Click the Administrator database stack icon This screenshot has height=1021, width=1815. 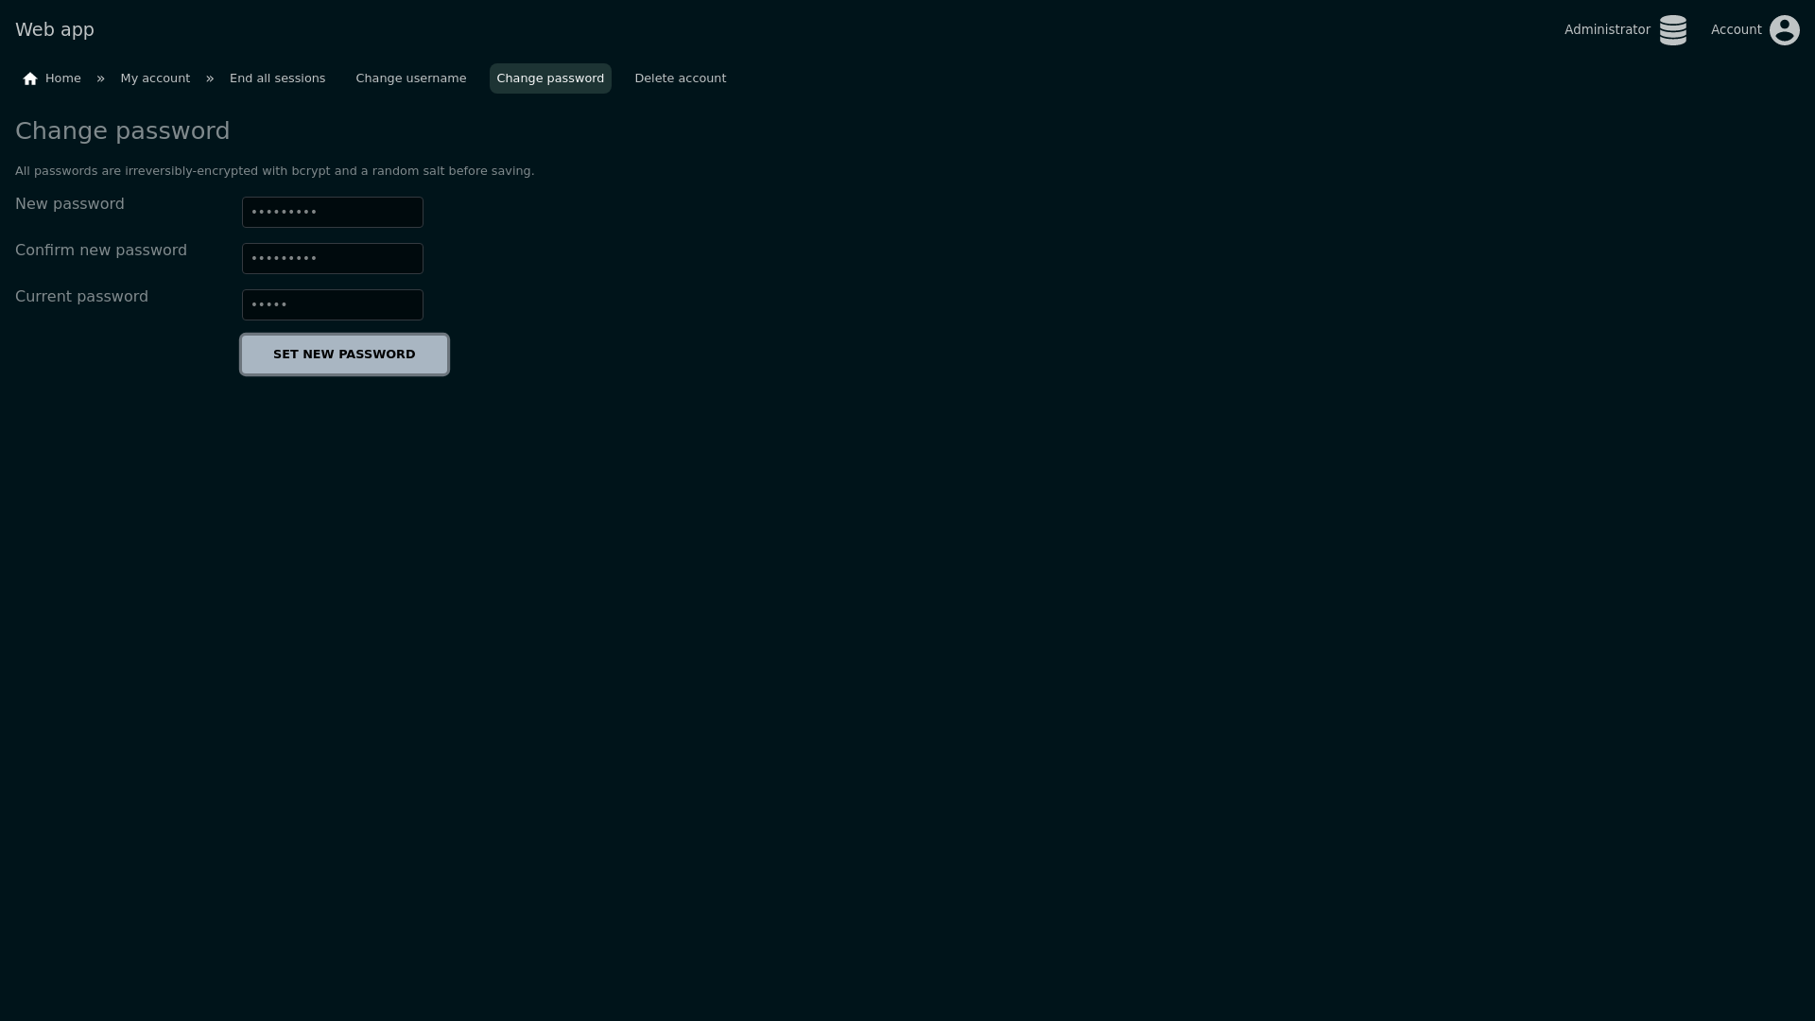(x=1672, y=30)
